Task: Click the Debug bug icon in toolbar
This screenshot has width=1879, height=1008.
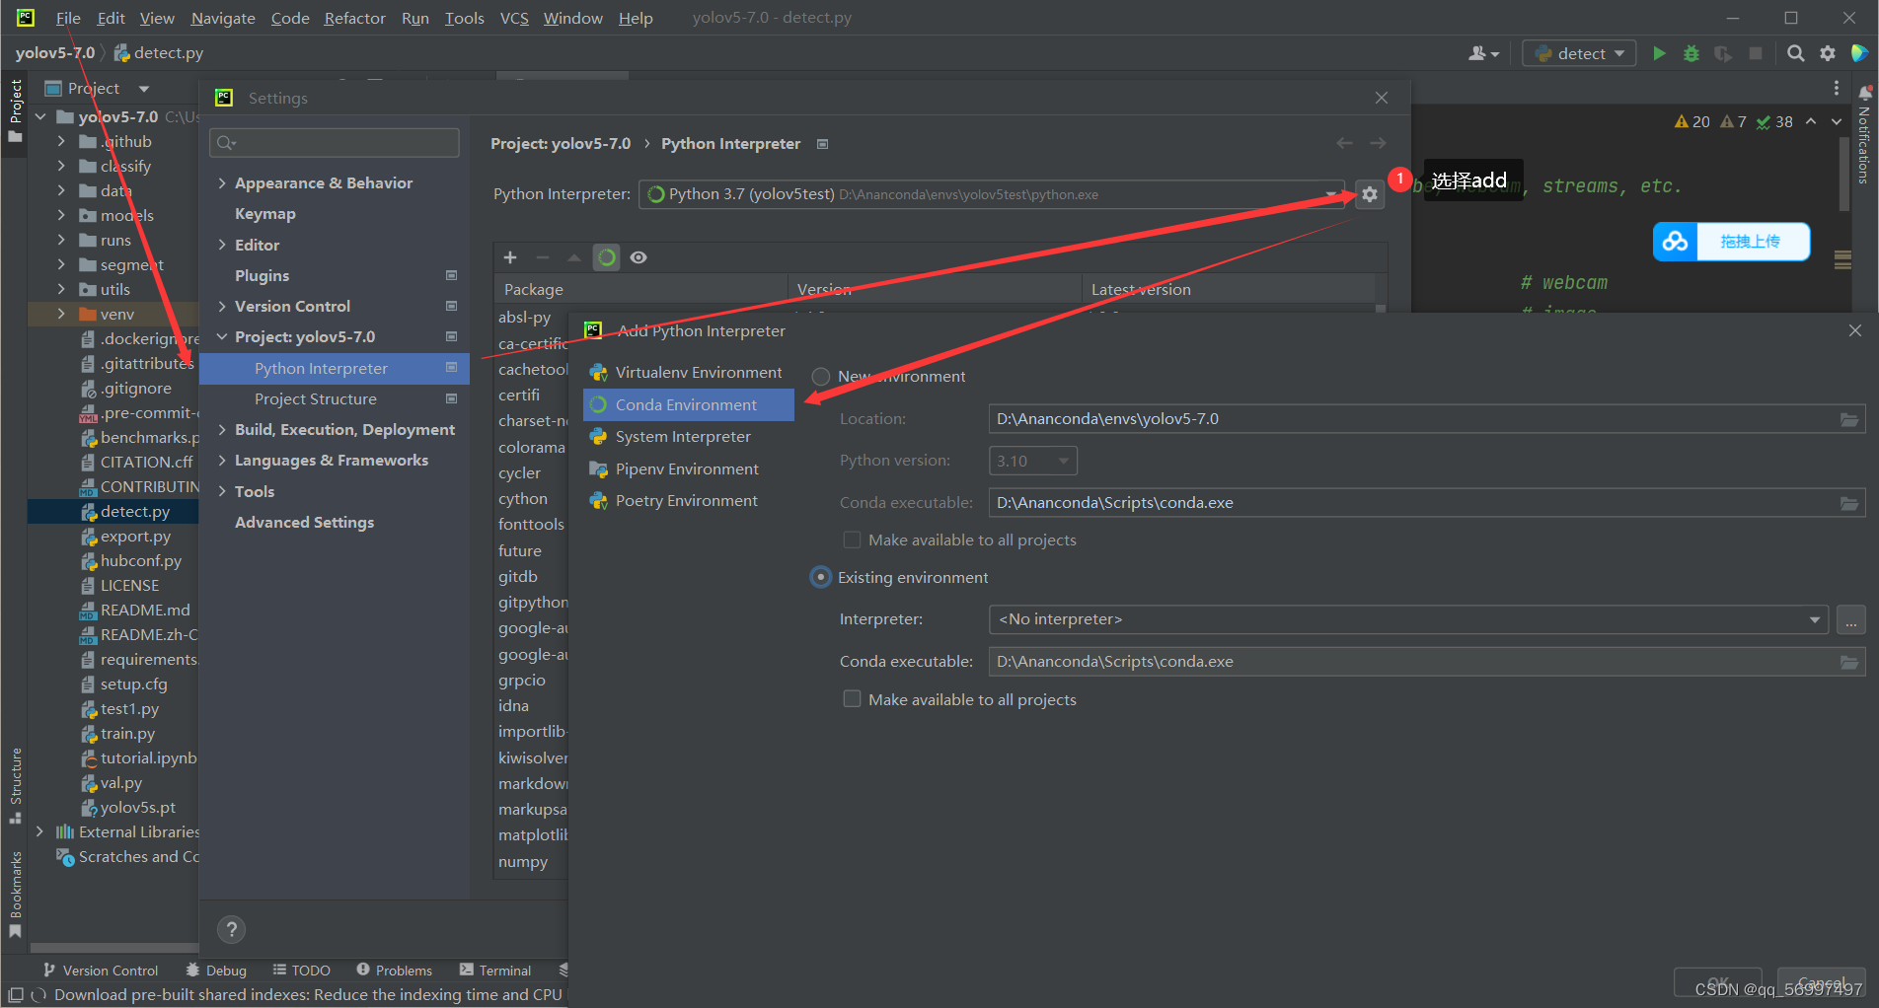Action: coord(1691,53)
